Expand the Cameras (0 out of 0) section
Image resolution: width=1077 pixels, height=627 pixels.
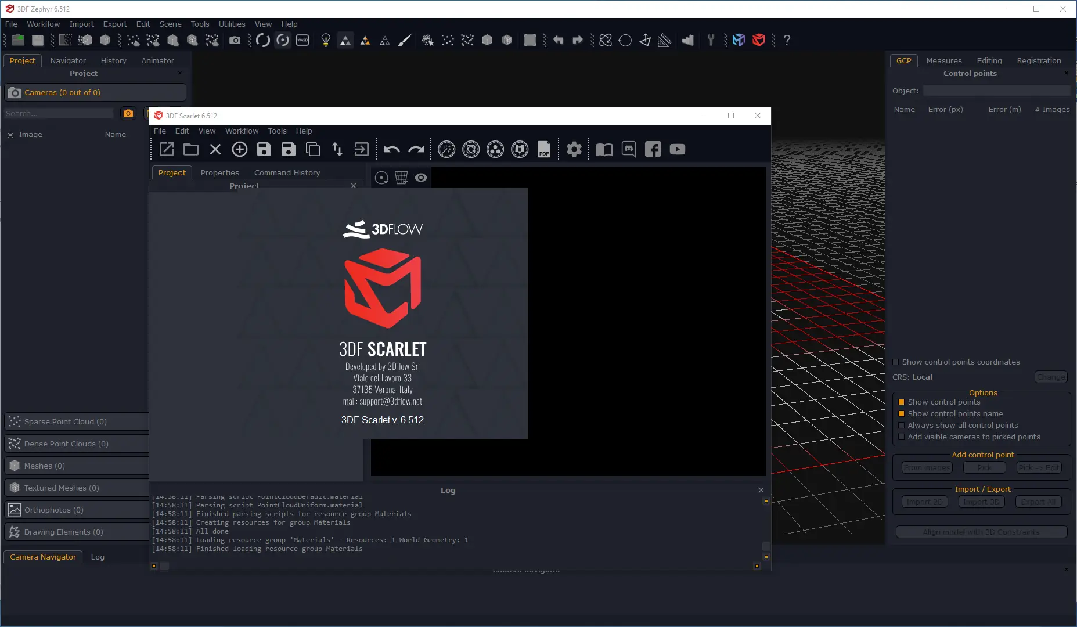pyautogui.click(x=95, y=92)
